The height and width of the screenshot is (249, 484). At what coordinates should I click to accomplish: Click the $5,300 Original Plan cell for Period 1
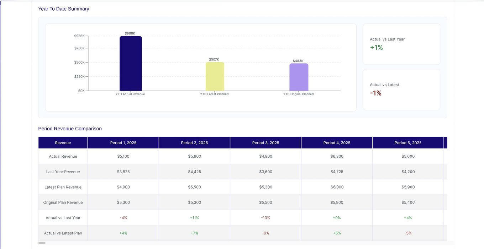[123, 202]
